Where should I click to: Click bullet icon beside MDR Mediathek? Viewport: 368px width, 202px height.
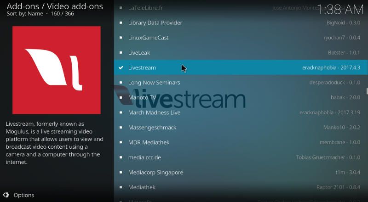click(121, 142)
